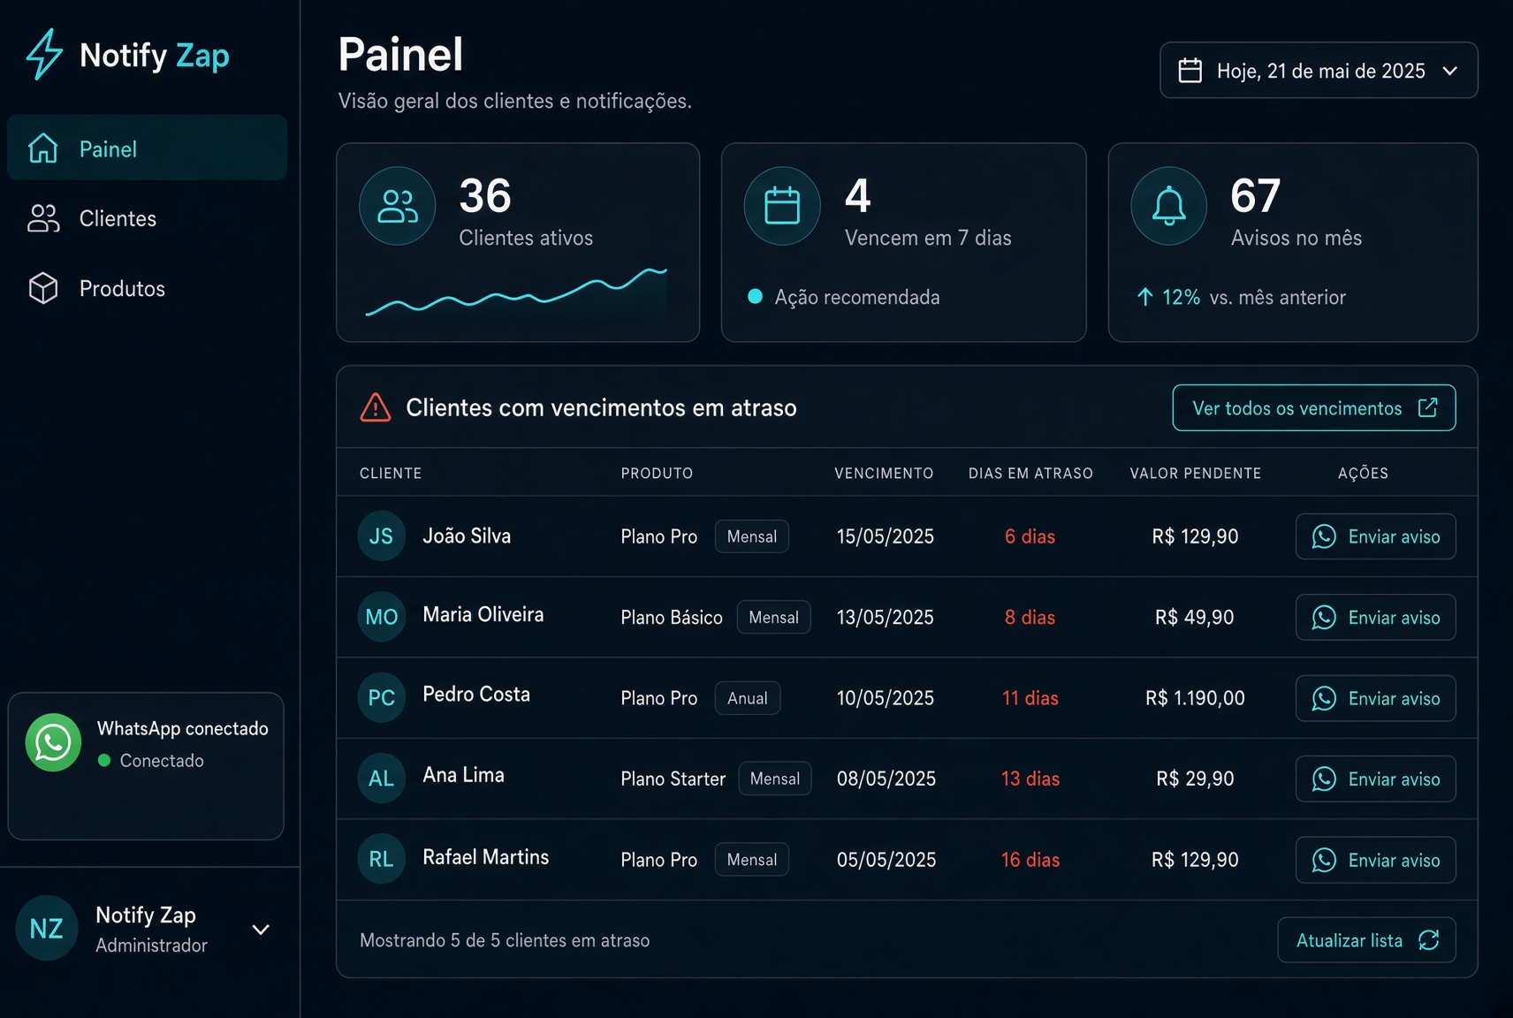This screenshot has height=1018, width=1513.
Task: Click the Conectado status indicator
Action: point(151,760)
